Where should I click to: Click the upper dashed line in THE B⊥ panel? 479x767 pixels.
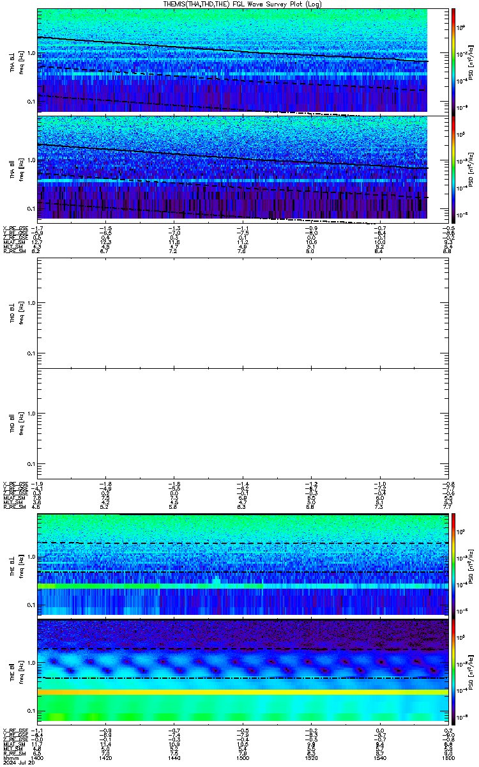(x=241, y=543)
